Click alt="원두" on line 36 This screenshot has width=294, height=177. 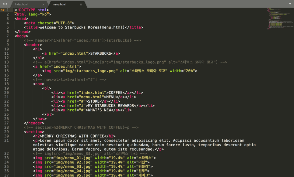click(137, 171)
